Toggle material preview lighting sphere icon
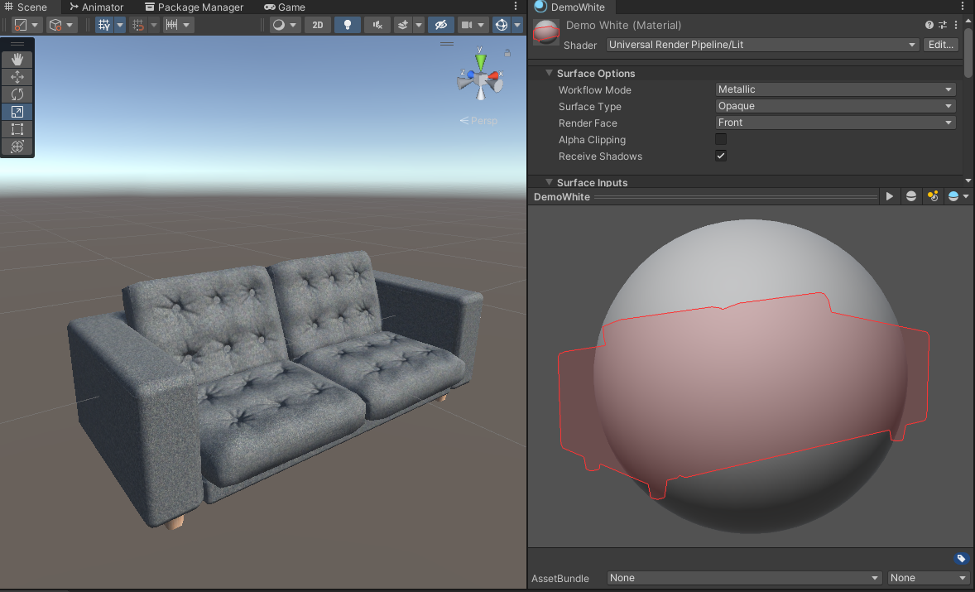The image size is (975, 592). (x=911, y=196)
